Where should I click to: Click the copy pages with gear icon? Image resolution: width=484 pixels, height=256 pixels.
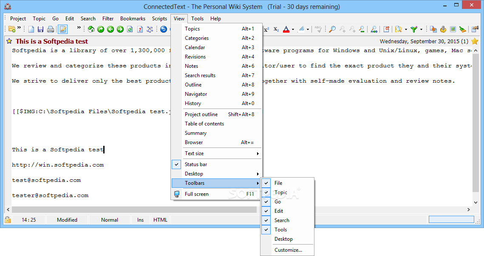click(x=433, y=29)
